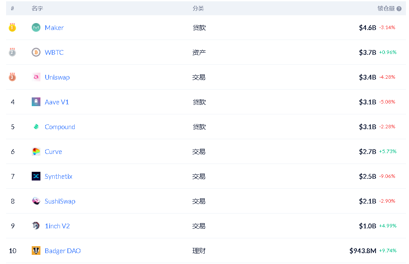Click the 1inch unicorn logo icon

[36, 226]
